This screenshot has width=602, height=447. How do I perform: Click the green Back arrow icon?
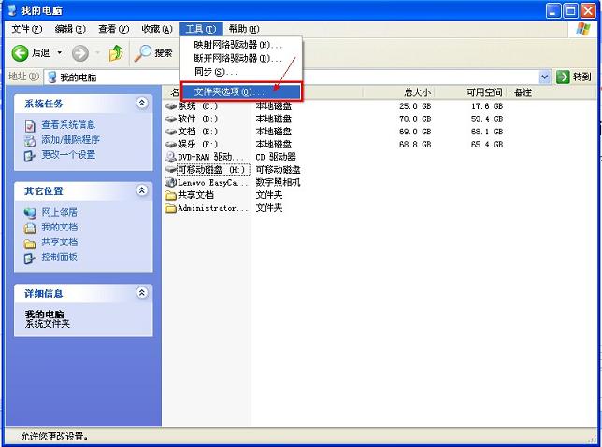20,53
